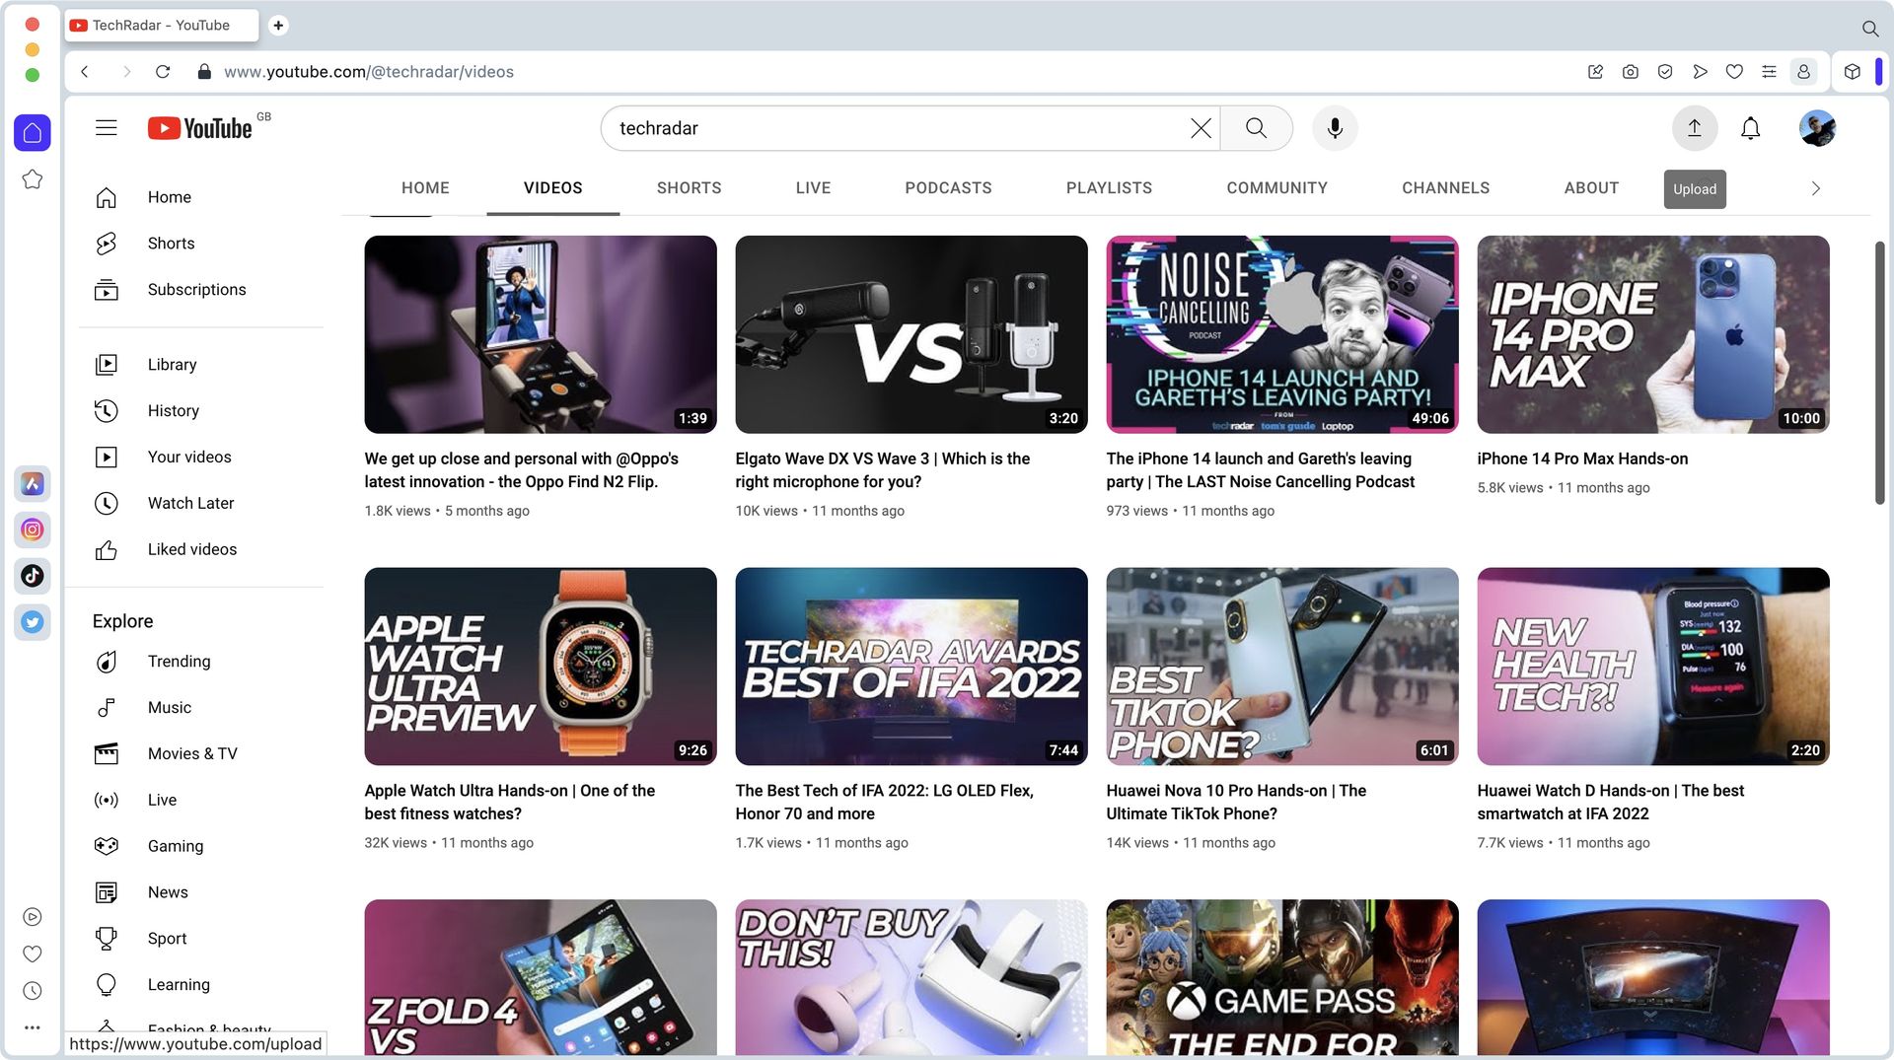The width and height of the screenshot is (1894, 1060).
Task: Open notifications via the bell icon
Action: pyautogui.click(x=1751, y=128)
